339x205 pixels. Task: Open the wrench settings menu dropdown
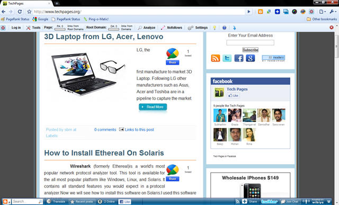[x=333, y=12]
